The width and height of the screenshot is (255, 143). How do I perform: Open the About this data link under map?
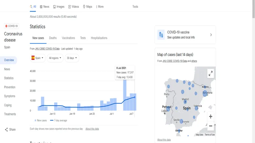tap(164, 140)
